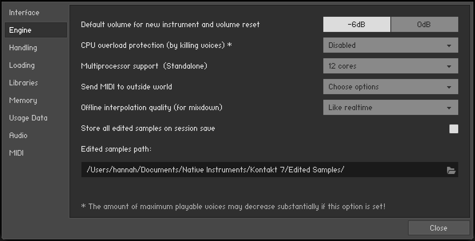Click the arrow on the Disabled dropdown
The height and width of the screenshot is (241, 475).
pos(449,46)
